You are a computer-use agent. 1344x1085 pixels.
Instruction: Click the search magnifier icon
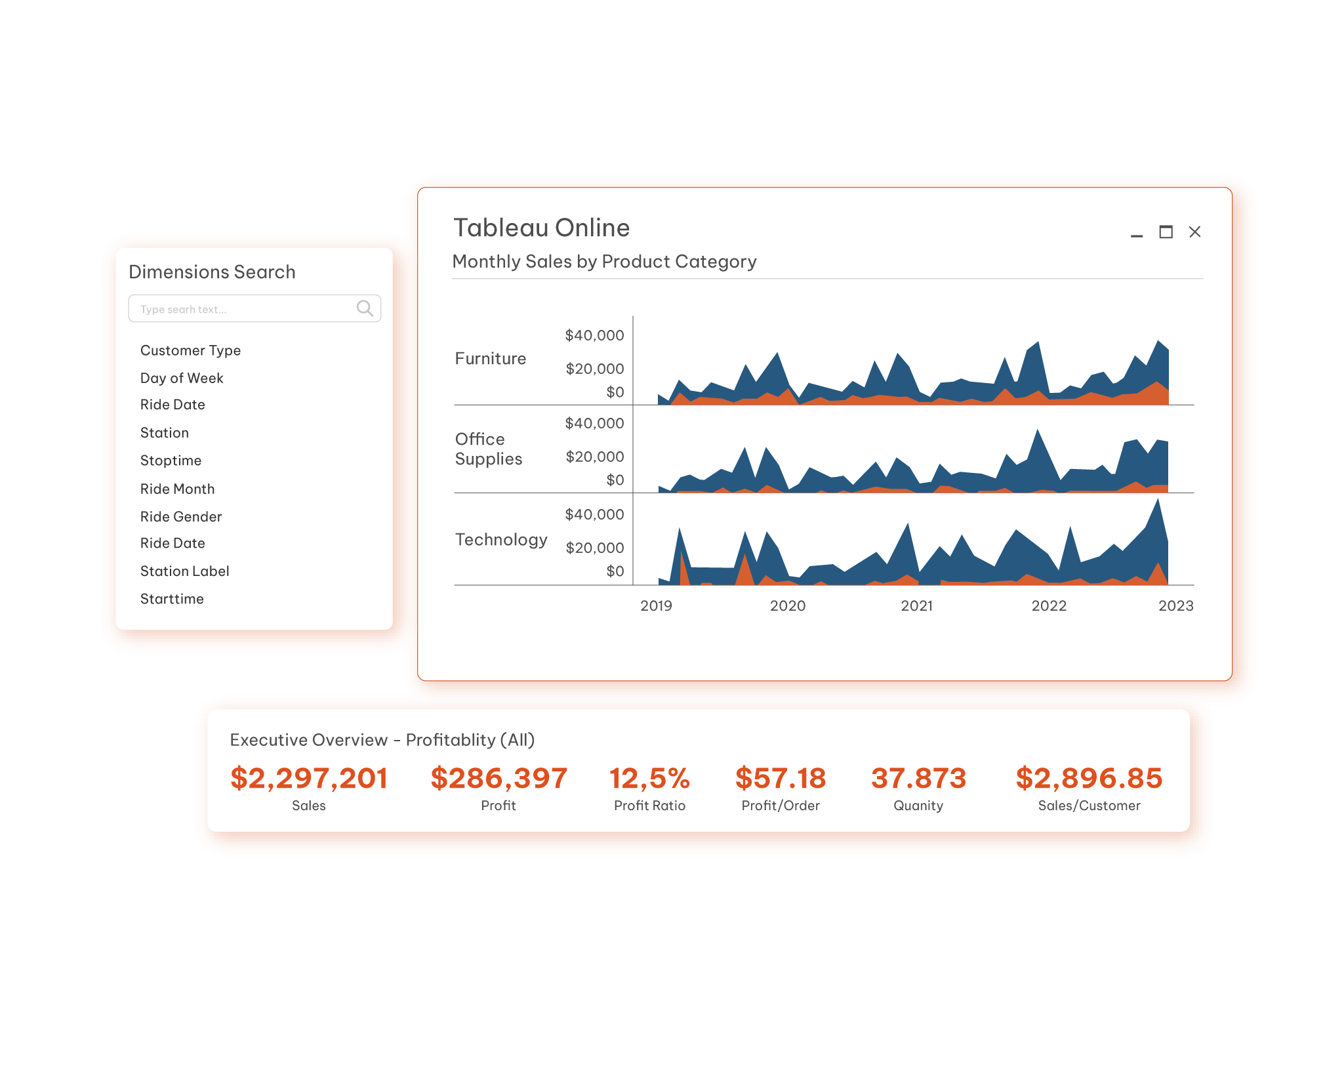[x=365, y=308]
